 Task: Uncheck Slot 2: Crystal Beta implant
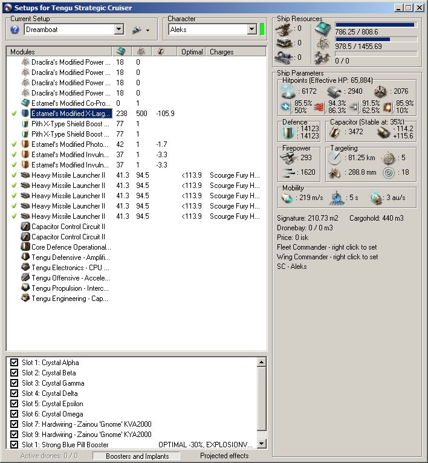[x=14, y=373]
